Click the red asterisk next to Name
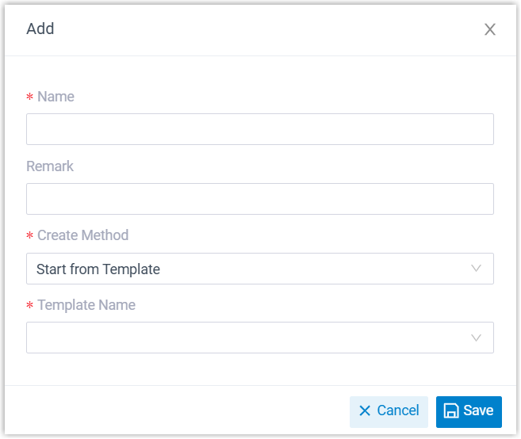The height and width of the screenshot is (439, 521). (x=30, y=97)
